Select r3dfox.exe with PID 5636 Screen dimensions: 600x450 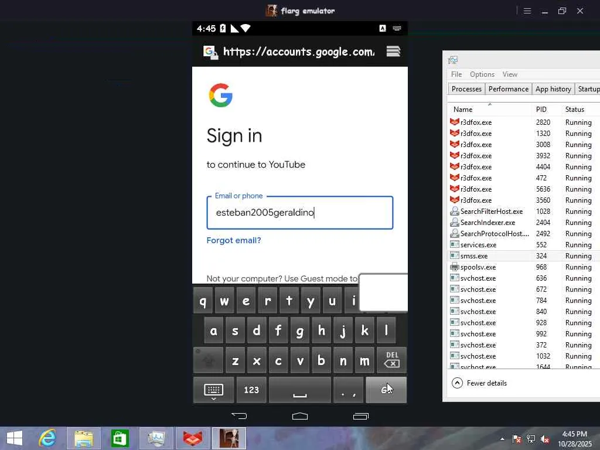[x=524, y=189]
